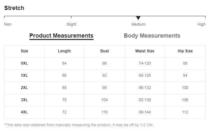
Task: Select the 2XL size row label
Action: 25,88
